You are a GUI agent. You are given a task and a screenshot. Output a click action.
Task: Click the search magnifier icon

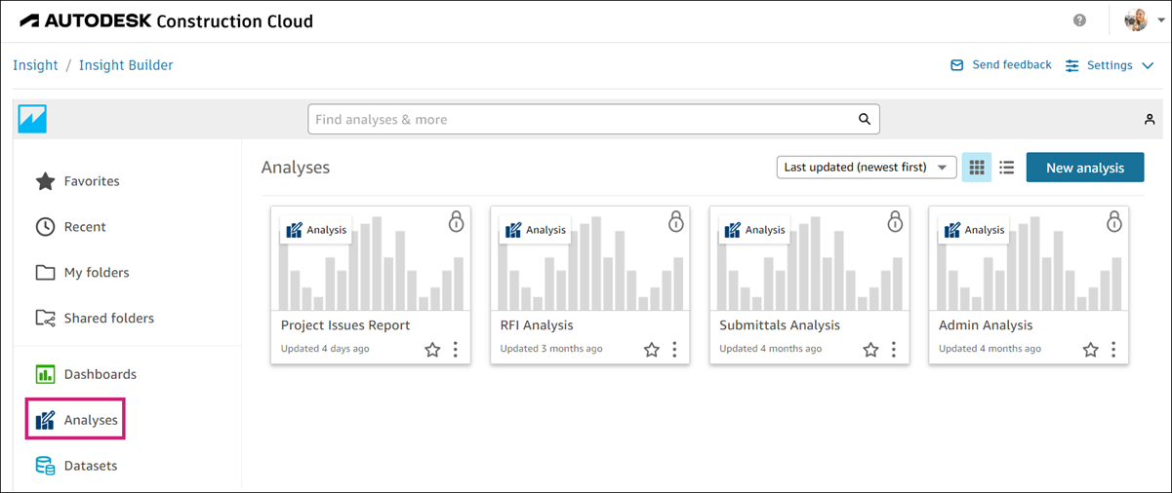[865, 119]
